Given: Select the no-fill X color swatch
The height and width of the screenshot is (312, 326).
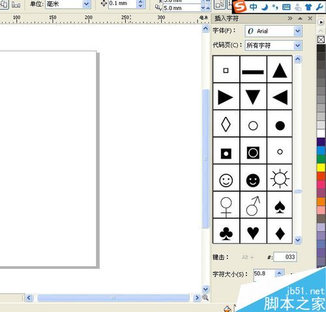Looking at the screenshot, I should click(321, 40).
